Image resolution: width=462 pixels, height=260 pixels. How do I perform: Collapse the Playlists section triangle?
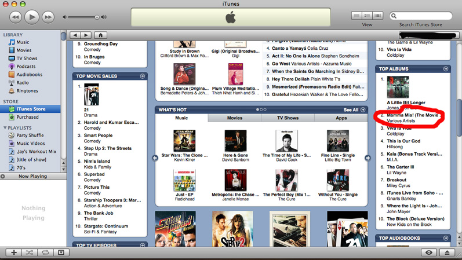(x=5, y=128)
